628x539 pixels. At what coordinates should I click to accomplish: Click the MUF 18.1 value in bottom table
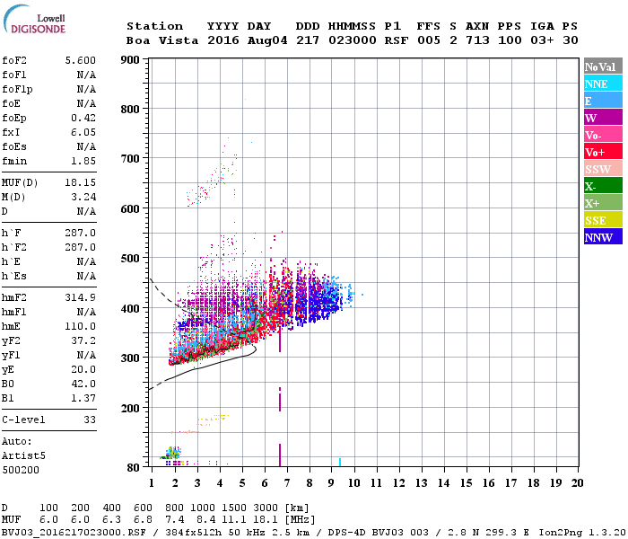[x=266, y=520]
